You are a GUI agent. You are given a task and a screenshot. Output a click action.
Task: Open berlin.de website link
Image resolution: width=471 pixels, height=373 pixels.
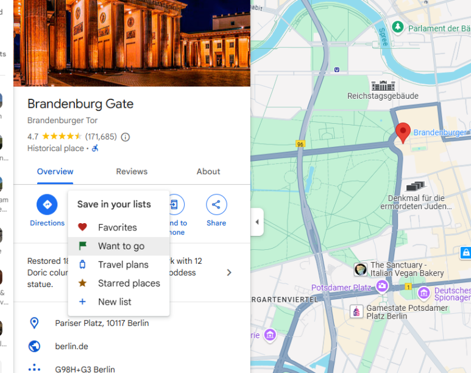[x=71, y=347]
